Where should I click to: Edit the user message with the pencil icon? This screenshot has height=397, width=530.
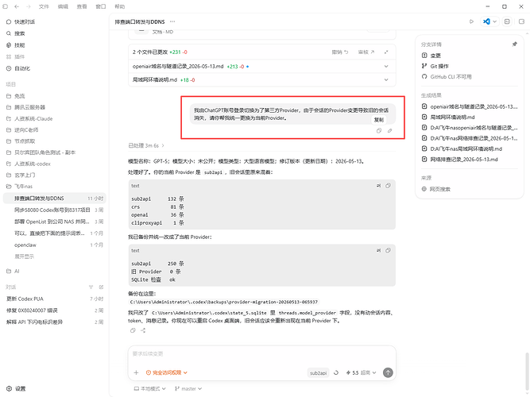coord(389,131)
